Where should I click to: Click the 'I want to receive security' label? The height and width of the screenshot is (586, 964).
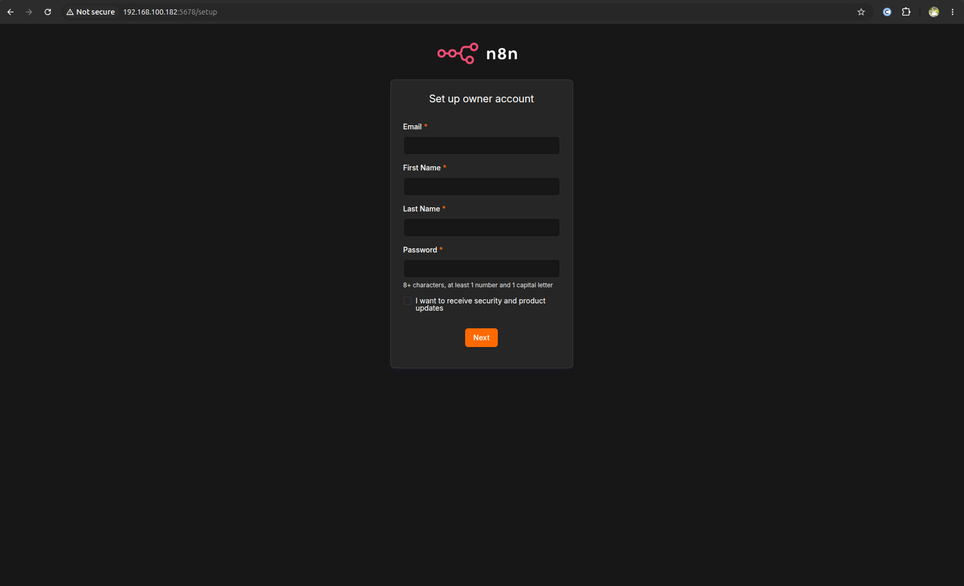coord(480,304)
